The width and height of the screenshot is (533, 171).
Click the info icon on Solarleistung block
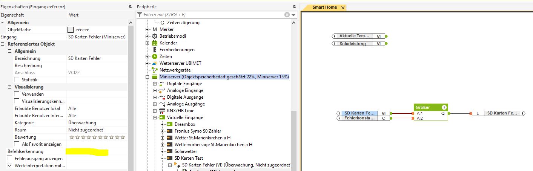[x=334, y=44]
